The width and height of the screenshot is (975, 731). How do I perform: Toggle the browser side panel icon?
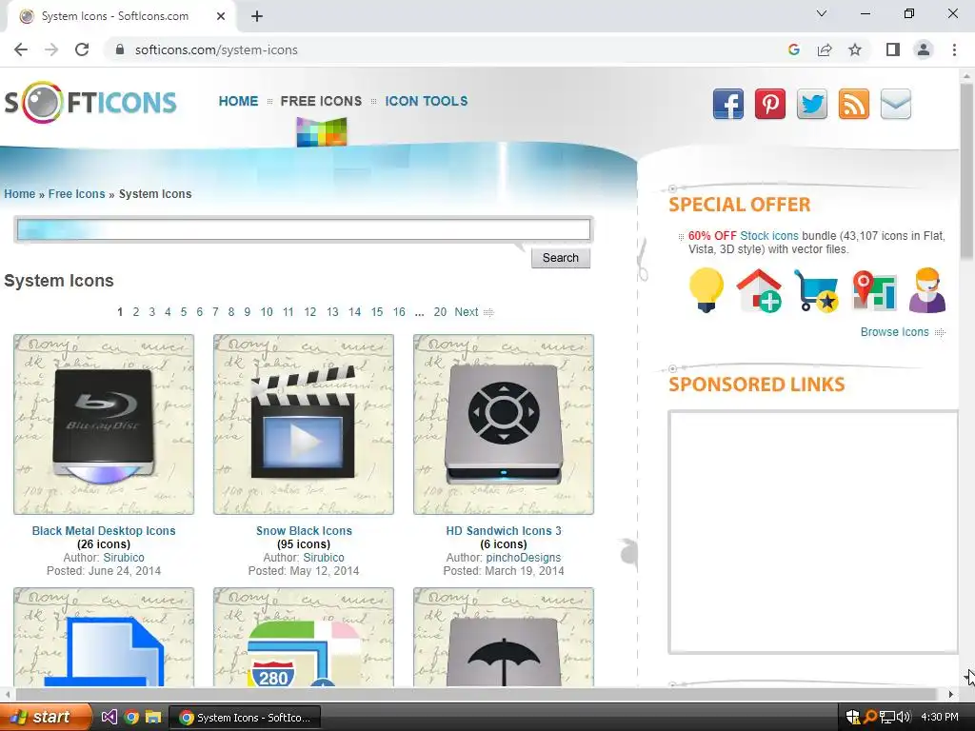[x=893, y=49]
